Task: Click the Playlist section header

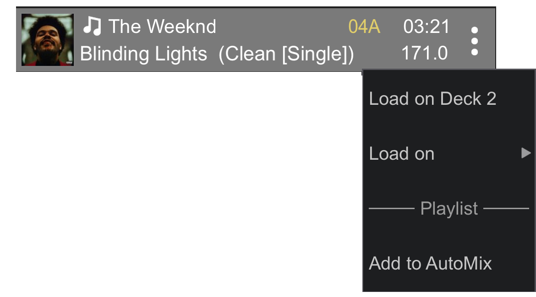Action: (449, 209)
